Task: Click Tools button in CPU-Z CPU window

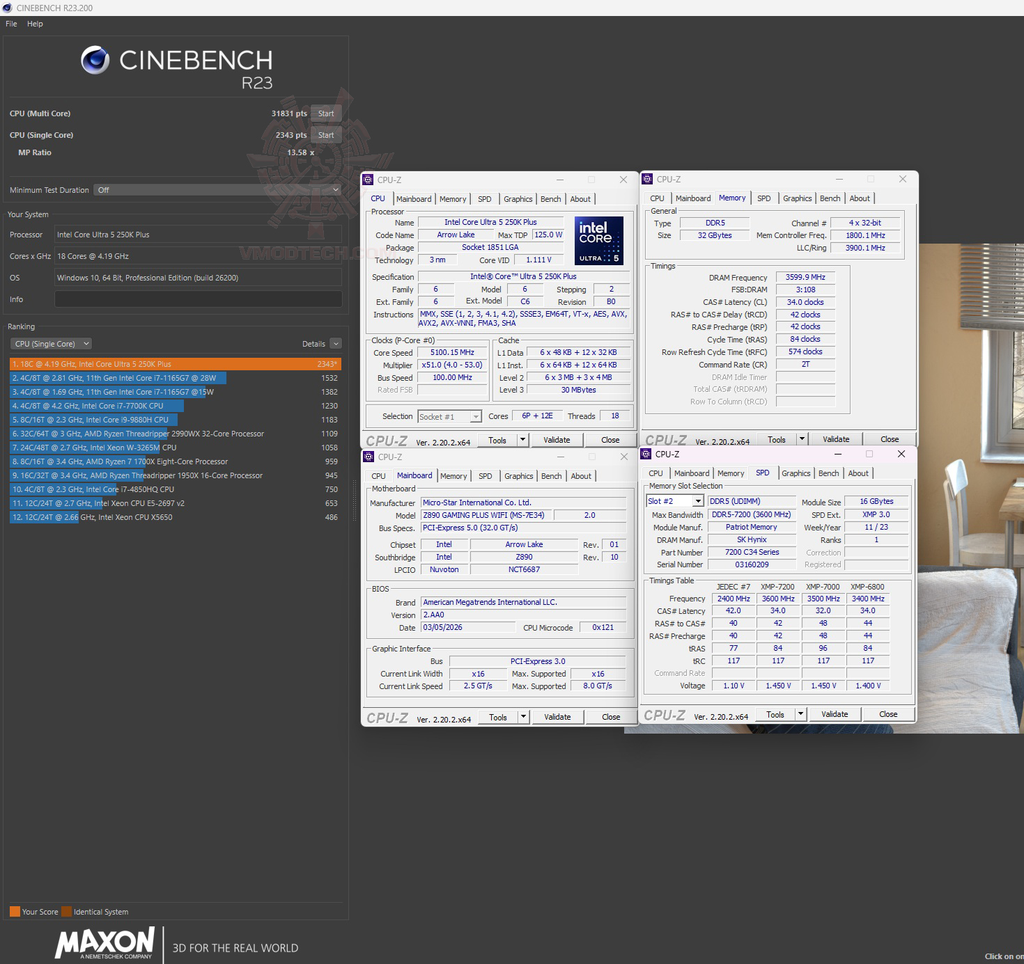Action: point(497,440)
